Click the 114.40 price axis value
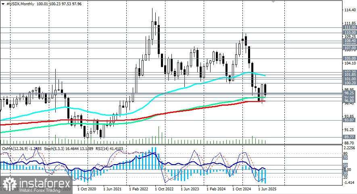Screen dimensions: 357x194 tap(350, 10)
